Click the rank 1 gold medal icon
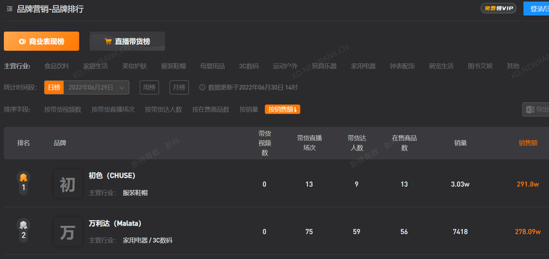Viewport: 549px width, 259px height. pos(23,177)
